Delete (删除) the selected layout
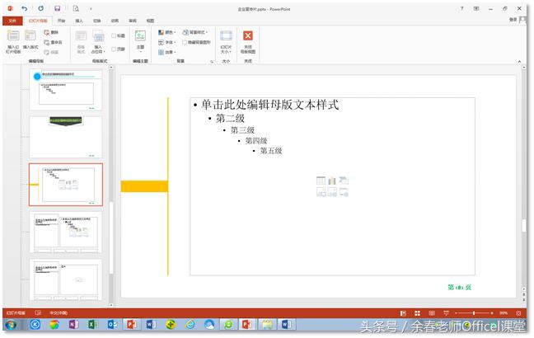 (51, 32)
